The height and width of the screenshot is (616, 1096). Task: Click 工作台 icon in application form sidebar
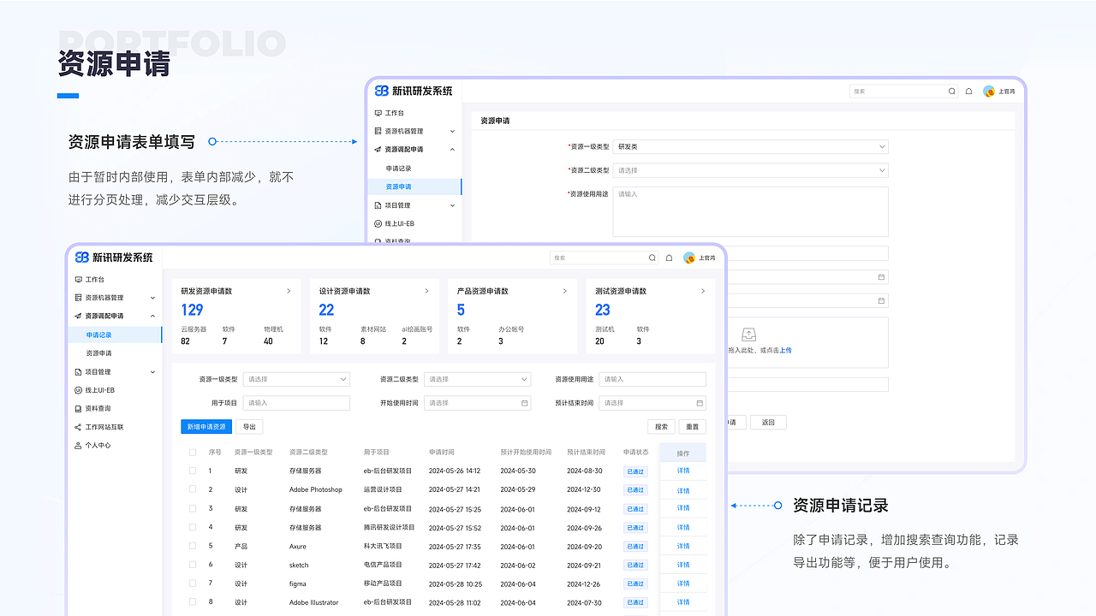pyautogui.click(x=378, y=113)
